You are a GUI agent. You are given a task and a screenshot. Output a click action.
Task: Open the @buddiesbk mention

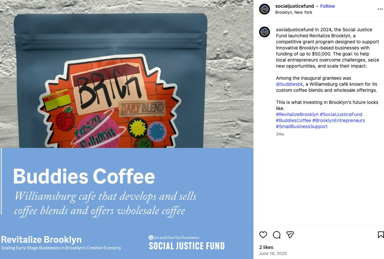click(x=289, y=84)
